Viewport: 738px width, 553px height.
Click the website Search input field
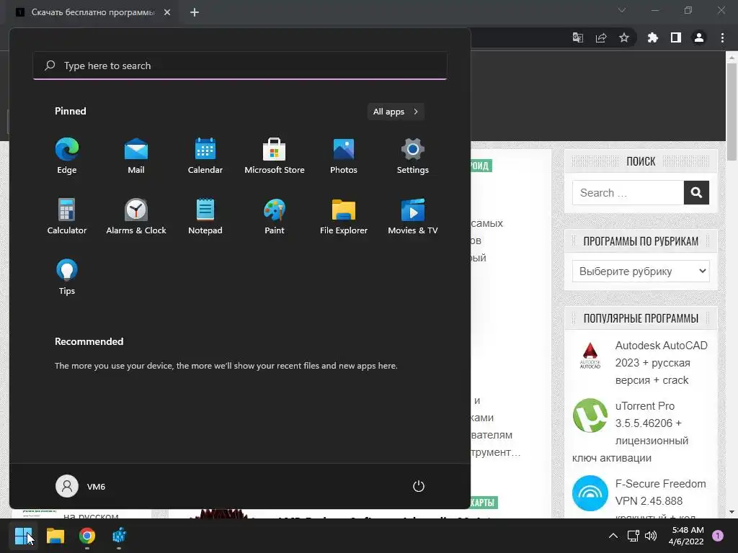[x=628, y=193]
